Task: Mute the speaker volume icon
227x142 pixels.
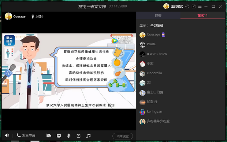Action: (x=7, y=135)
